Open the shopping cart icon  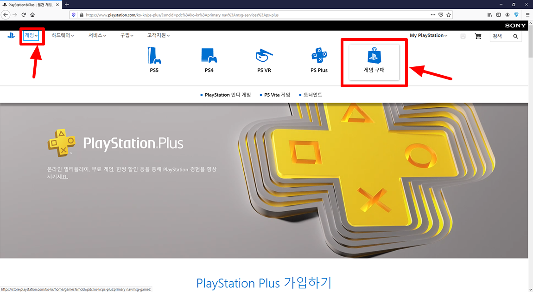pos(478,36)
